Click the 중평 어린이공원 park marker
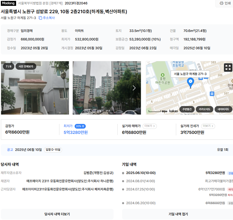This screenshot has width=233, height=220. (x=162, y=79)
